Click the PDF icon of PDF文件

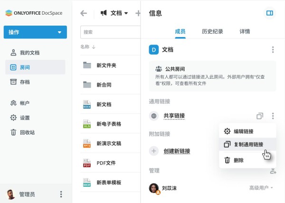coord(87,163)
